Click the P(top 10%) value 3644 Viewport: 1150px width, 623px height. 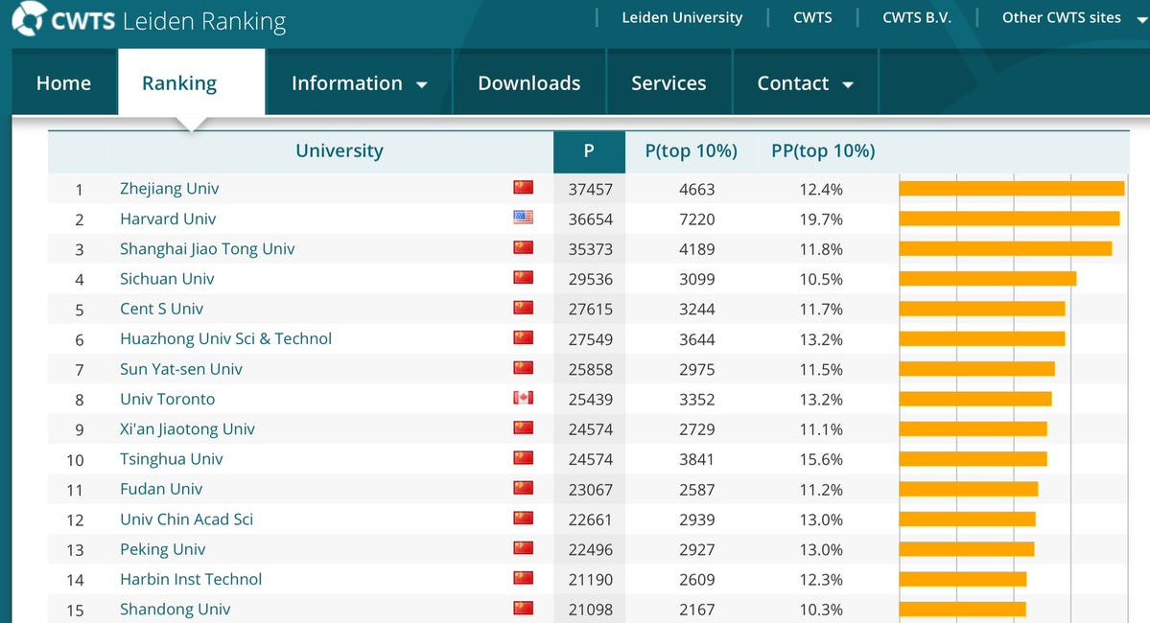point(696,339)
